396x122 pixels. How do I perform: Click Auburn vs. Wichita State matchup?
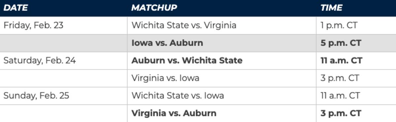coord(187,61)
